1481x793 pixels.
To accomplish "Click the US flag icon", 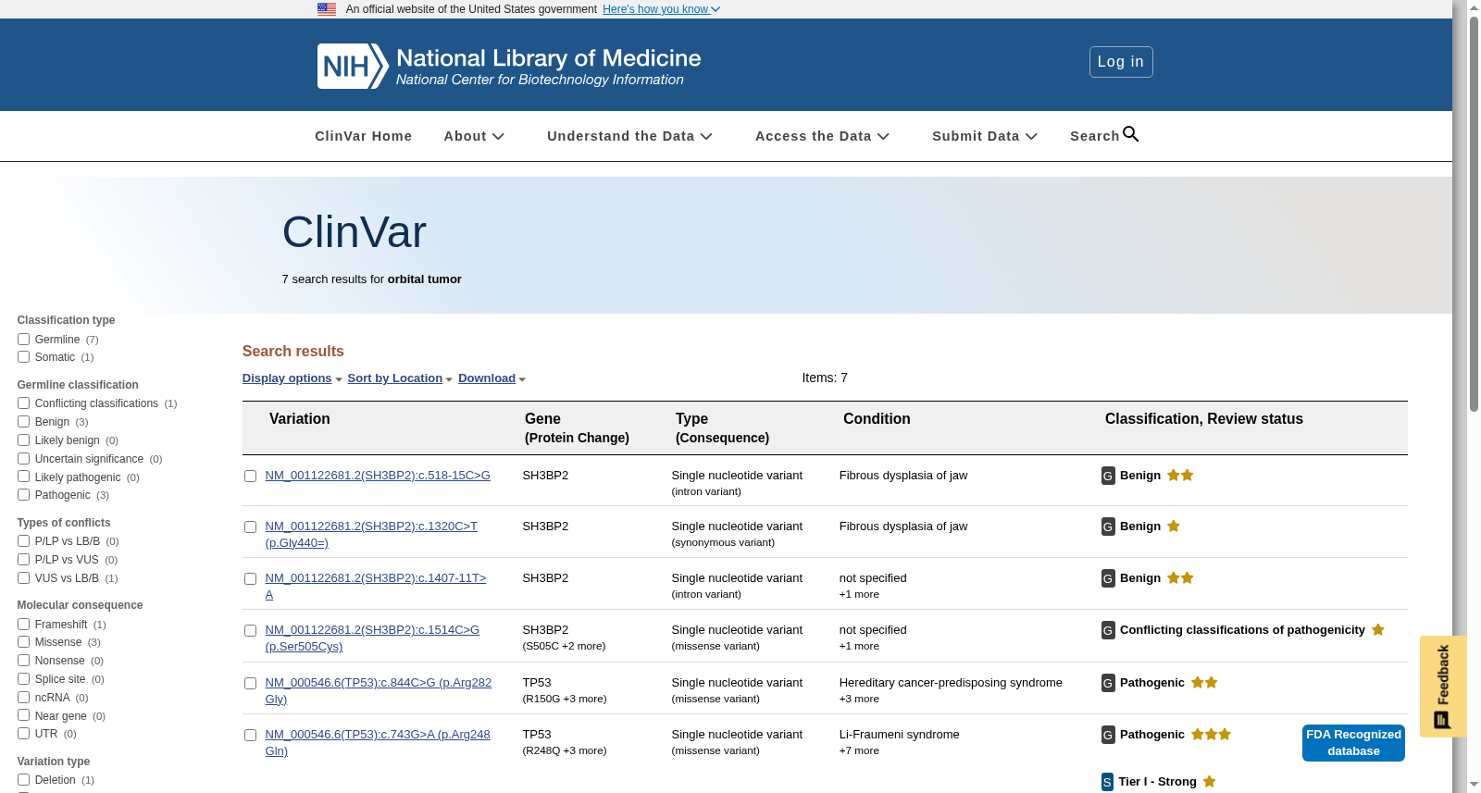I will (327, 9).
